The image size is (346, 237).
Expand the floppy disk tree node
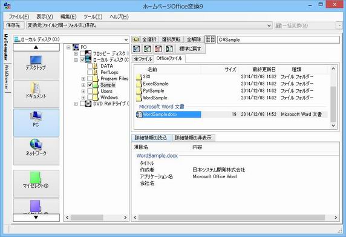[x=76, y=53]
